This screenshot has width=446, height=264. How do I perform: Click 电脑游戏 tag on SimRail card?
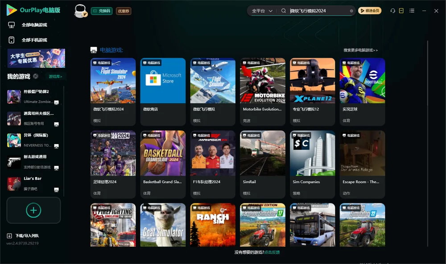(251, 136)
